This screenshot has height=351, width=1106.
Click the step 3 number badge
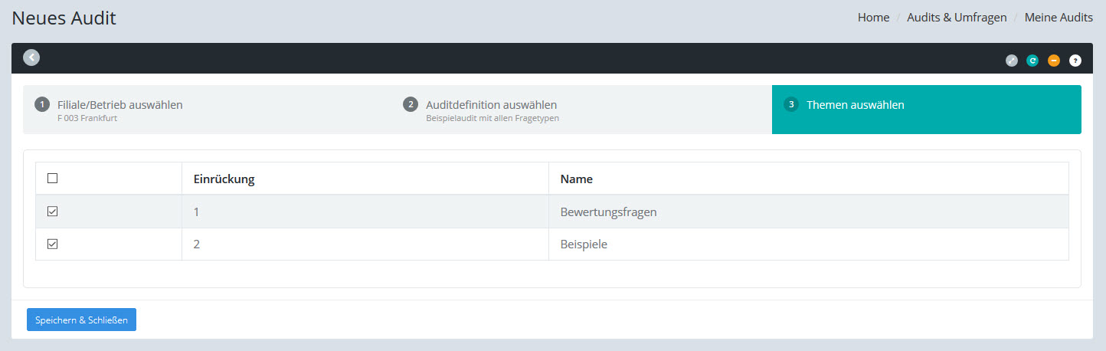[x=791, y=105]
